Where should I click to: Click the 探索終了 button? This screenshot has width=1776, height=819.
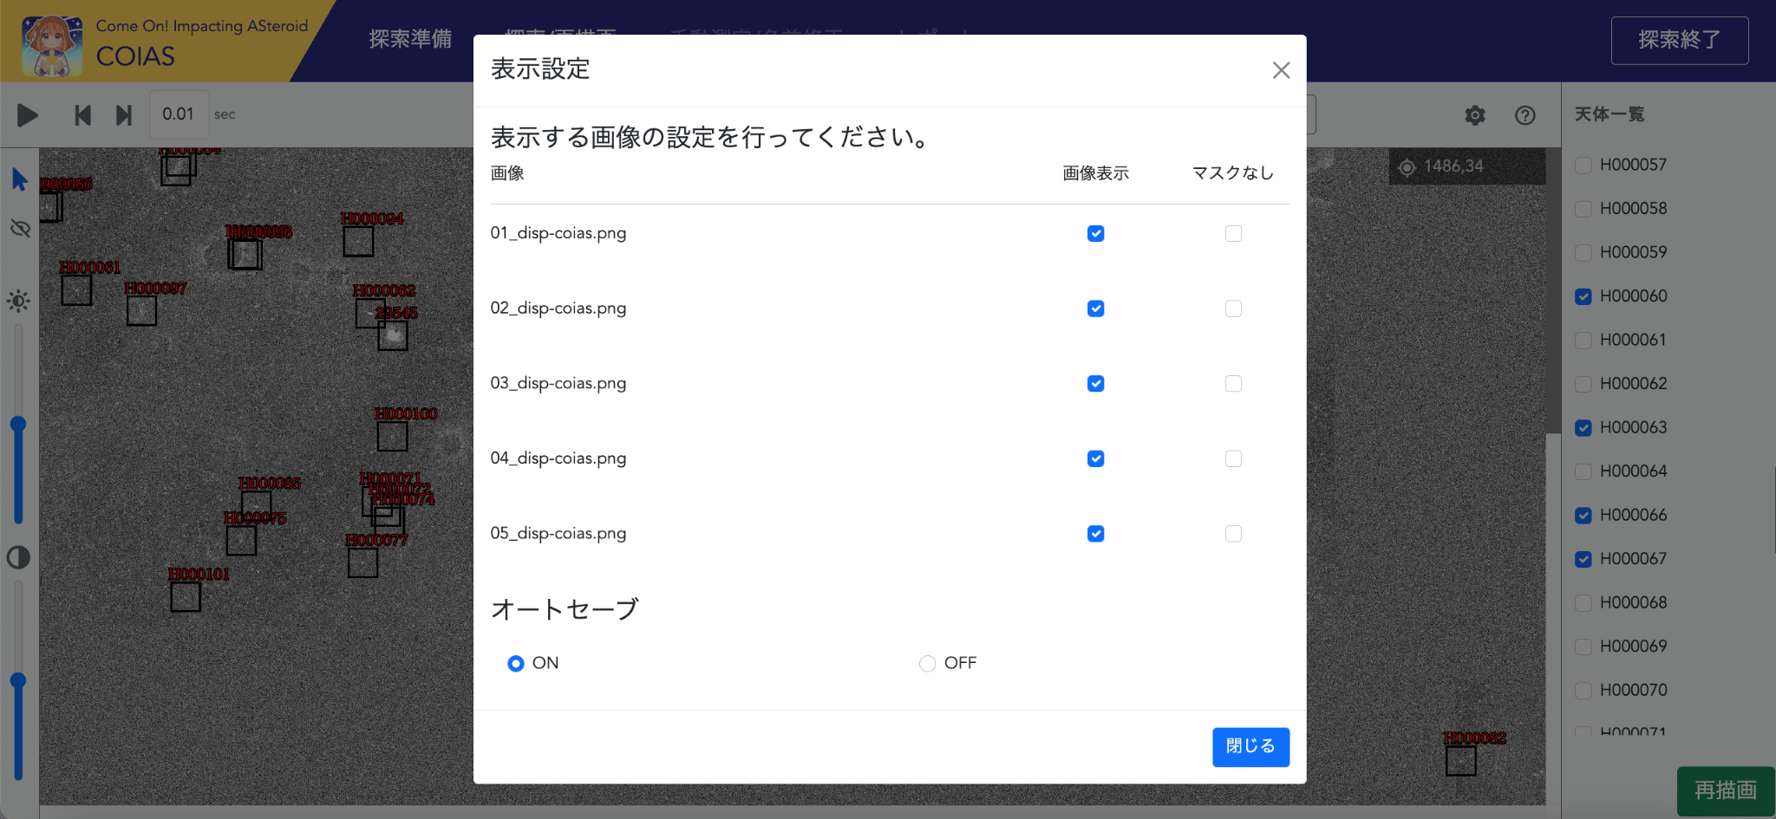coord(1679,40)
